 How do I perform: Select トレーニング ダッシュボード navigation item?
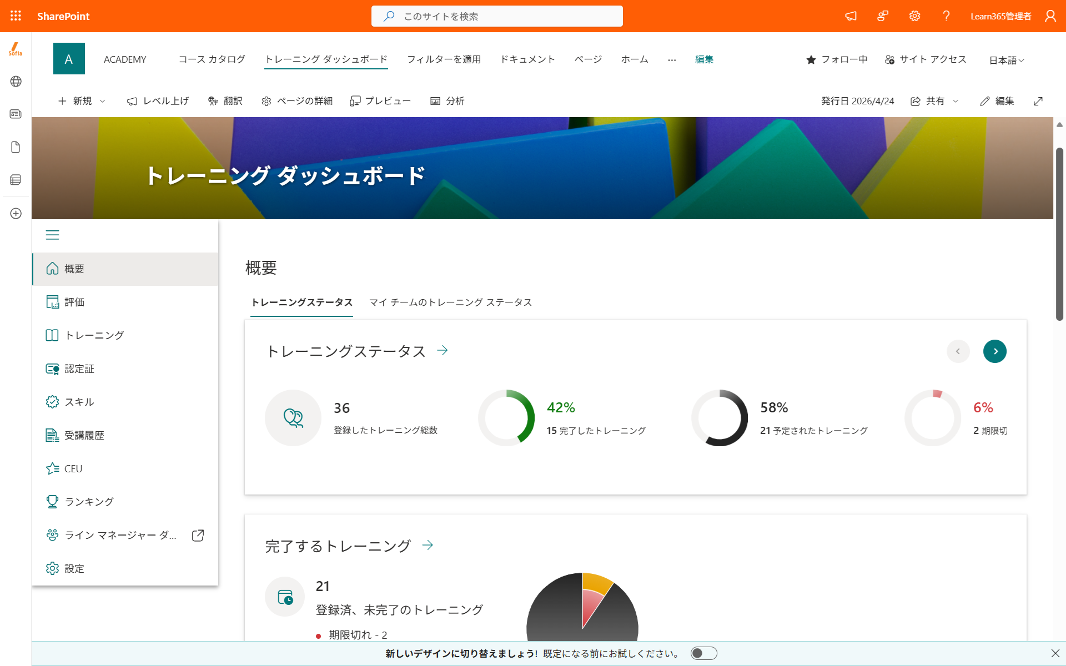coord(326,59)
